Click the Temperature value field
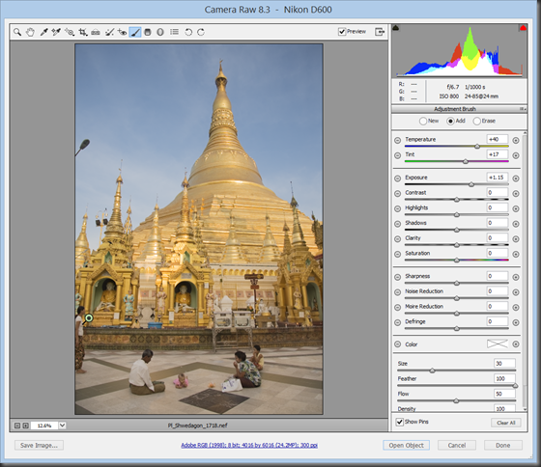Screen dimensions: 541x467 498,139
